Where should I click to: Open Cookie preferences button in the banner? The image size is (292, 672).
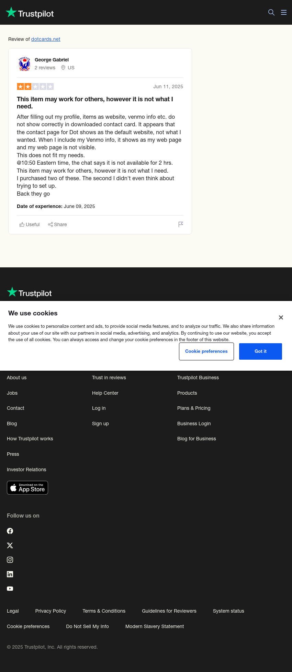point(206,351)
